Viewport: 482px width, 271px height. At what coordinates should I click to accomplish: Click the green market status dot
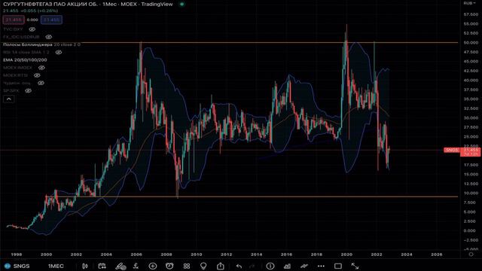pos(182,5)
